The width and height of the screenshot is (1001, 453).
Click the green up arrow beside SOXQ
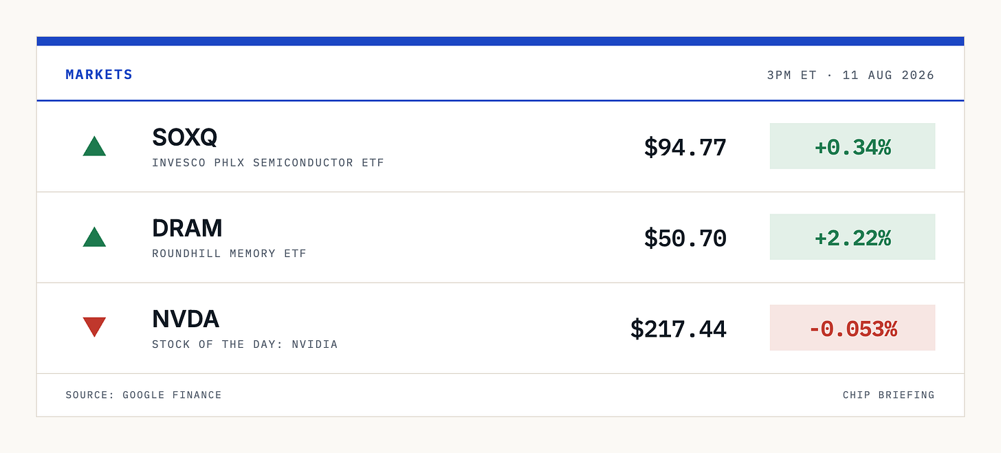click(94, 146)
